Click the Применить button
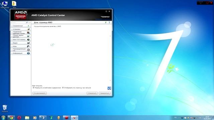Viewport: 214px width, 120px height. [105, 93]
